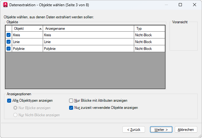Click the AutoCAD app icon in title bar
This screenshot has width=202, height=138.
click(x=5, y=5)
